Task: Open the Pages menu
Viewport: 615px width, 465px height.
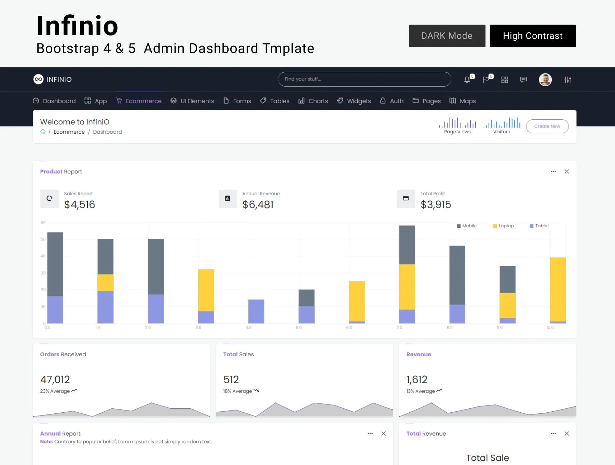Action: click(426, 101)
